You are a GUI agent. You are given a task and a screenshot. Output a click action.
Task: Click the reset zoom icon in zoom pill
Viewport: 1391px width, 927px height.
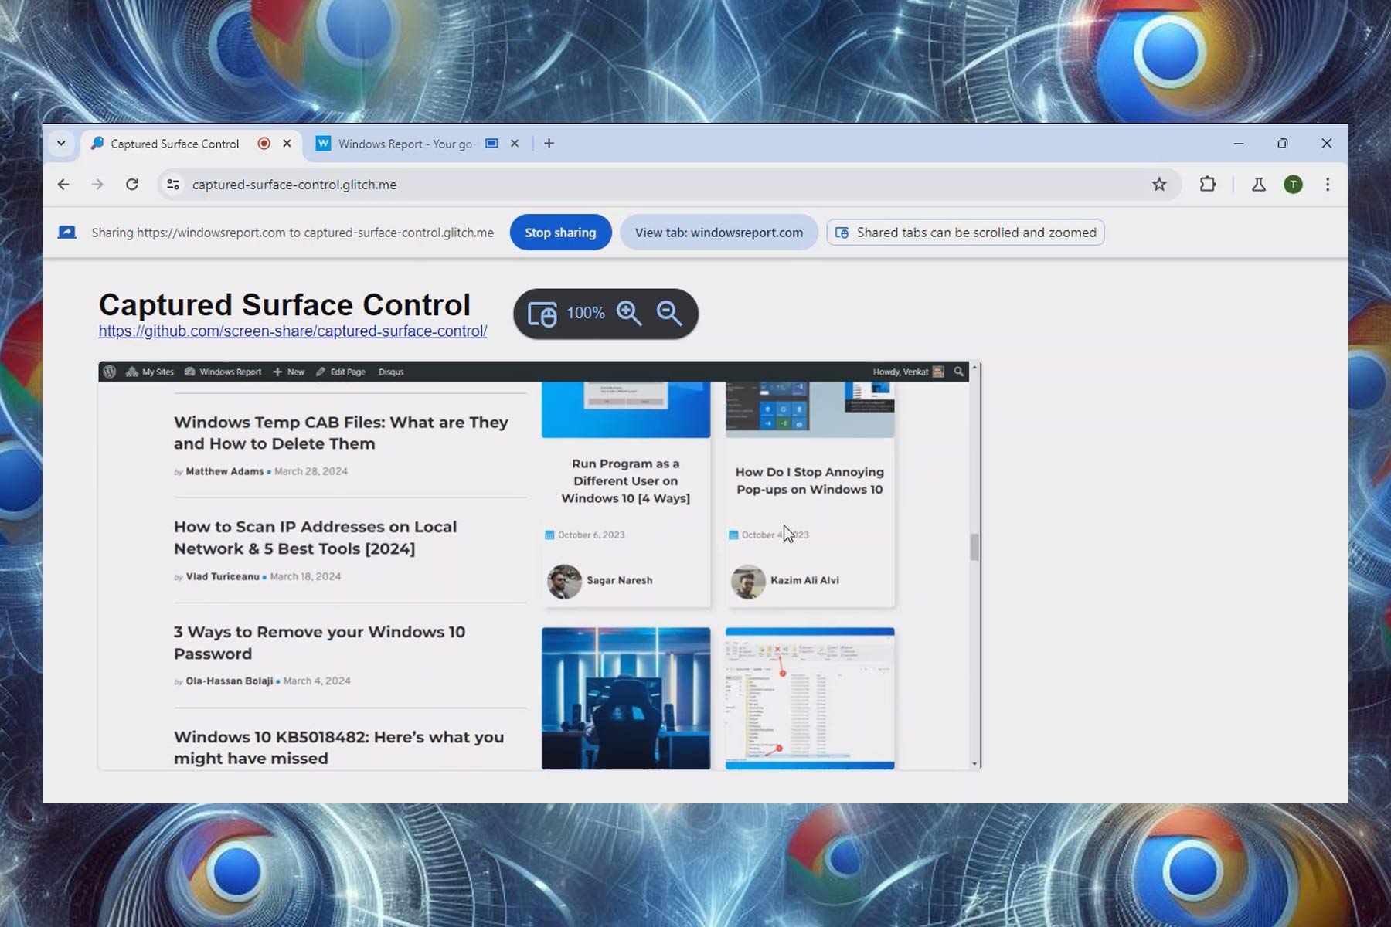542,314
